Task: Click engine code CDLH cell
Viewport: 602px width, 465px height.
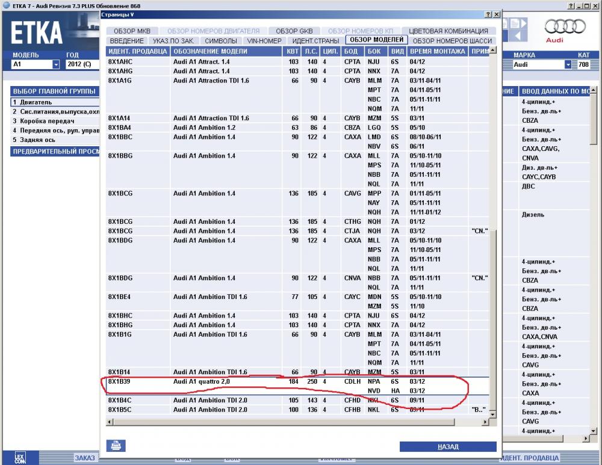Action: [x=352, y=381]
